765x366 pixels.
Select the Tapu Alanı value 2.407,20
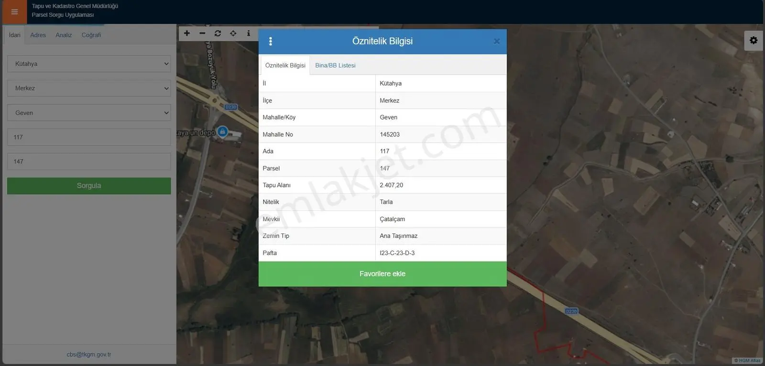click(391, 185)
